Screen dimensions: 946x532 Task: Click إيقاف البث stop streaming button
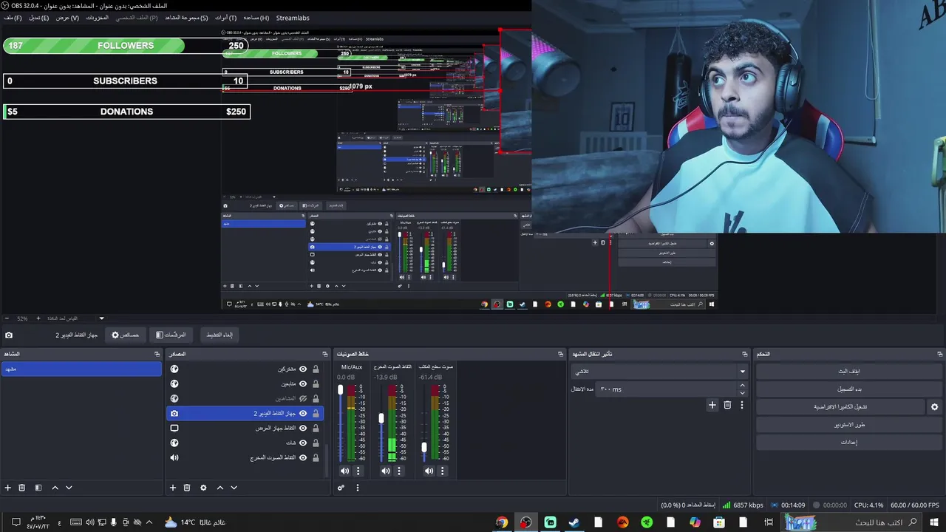[848, 372]
